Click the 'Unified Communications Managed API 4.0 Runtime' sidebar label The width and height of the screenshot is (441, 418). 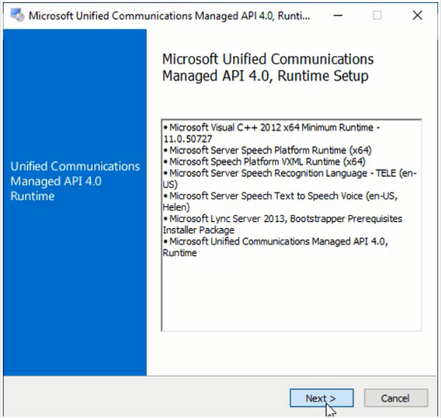pos(75,181)
